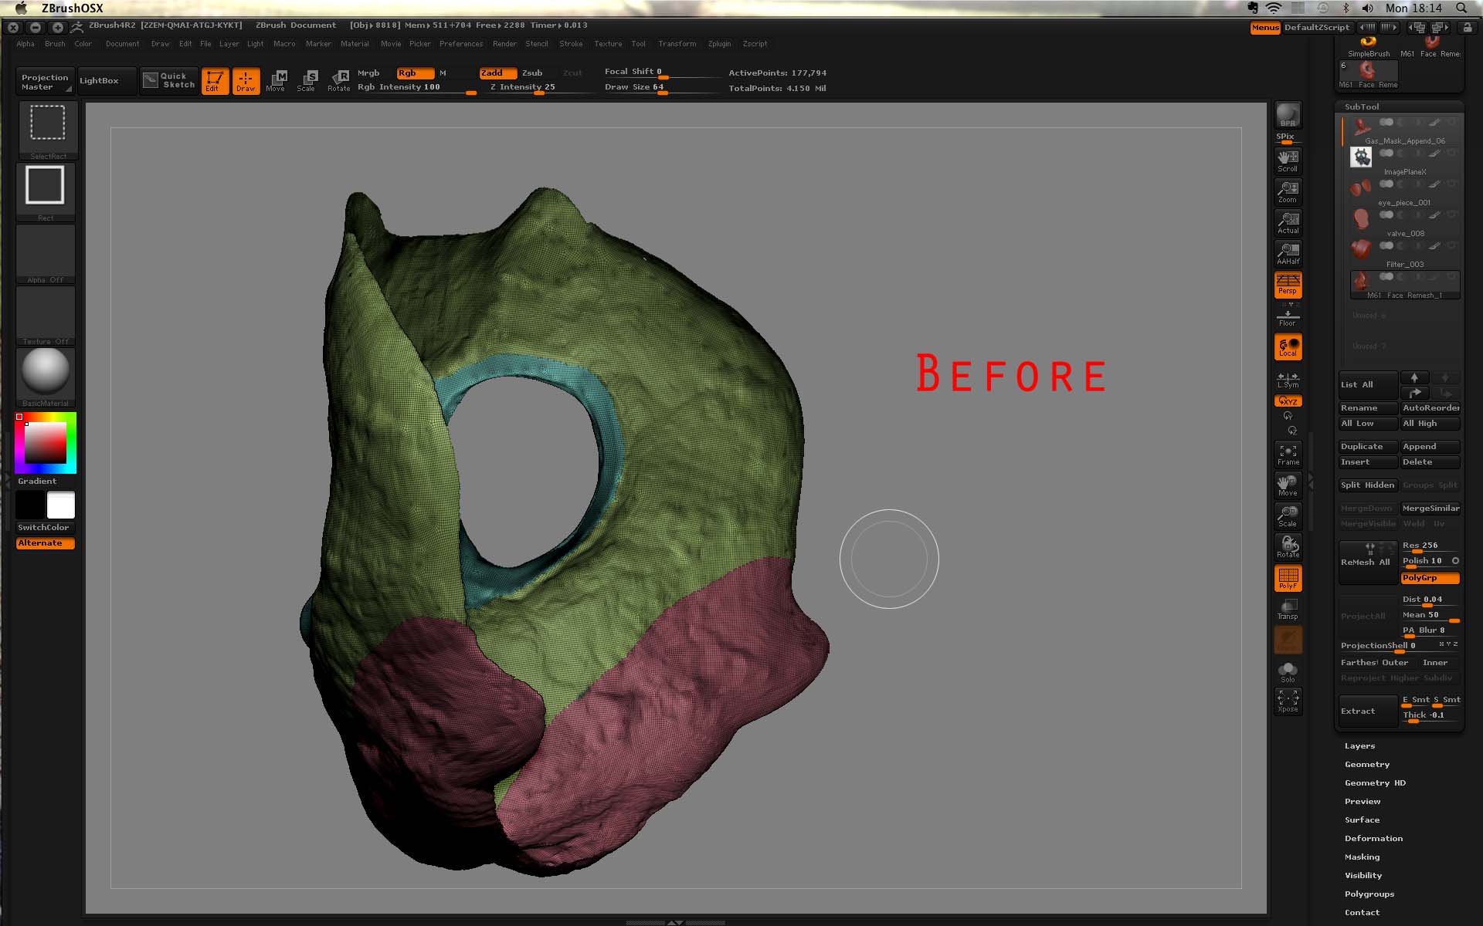The height and width of the screenshot is (926, 1483).
Task: Toggle Persp perspective view off
Action: click(x=1288, y=284)
